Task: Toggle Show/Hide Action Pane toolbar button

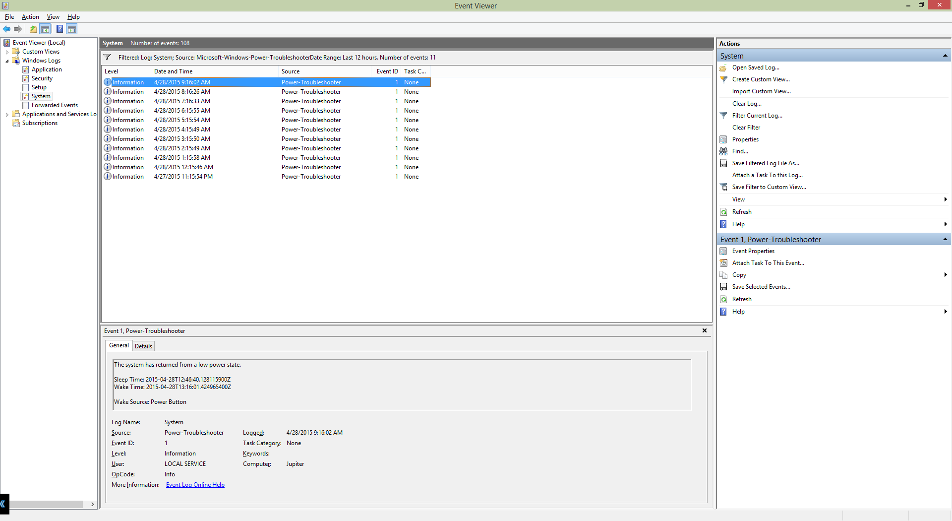Action: pyautogui.click(x=72, y=29)
